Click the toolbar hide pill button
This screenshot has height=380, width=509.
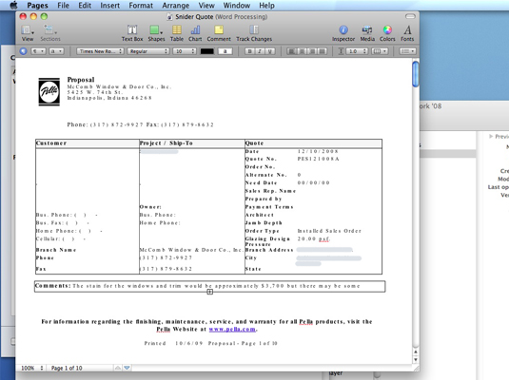coord(410,16)
